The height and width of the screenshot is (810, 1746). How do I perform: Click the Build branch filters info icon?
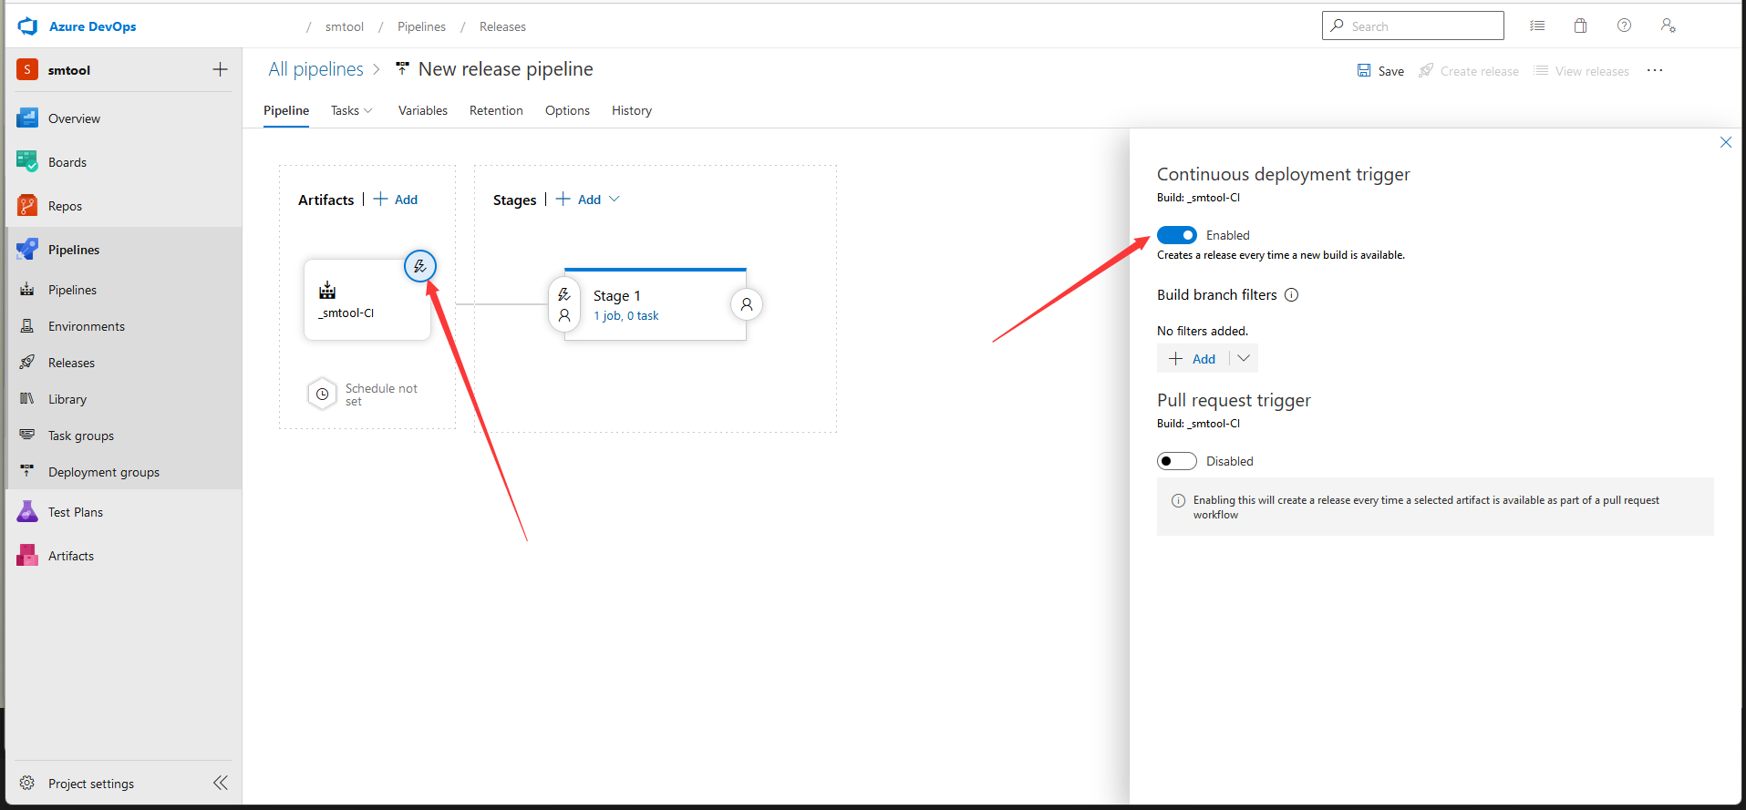coord(1291,295)
